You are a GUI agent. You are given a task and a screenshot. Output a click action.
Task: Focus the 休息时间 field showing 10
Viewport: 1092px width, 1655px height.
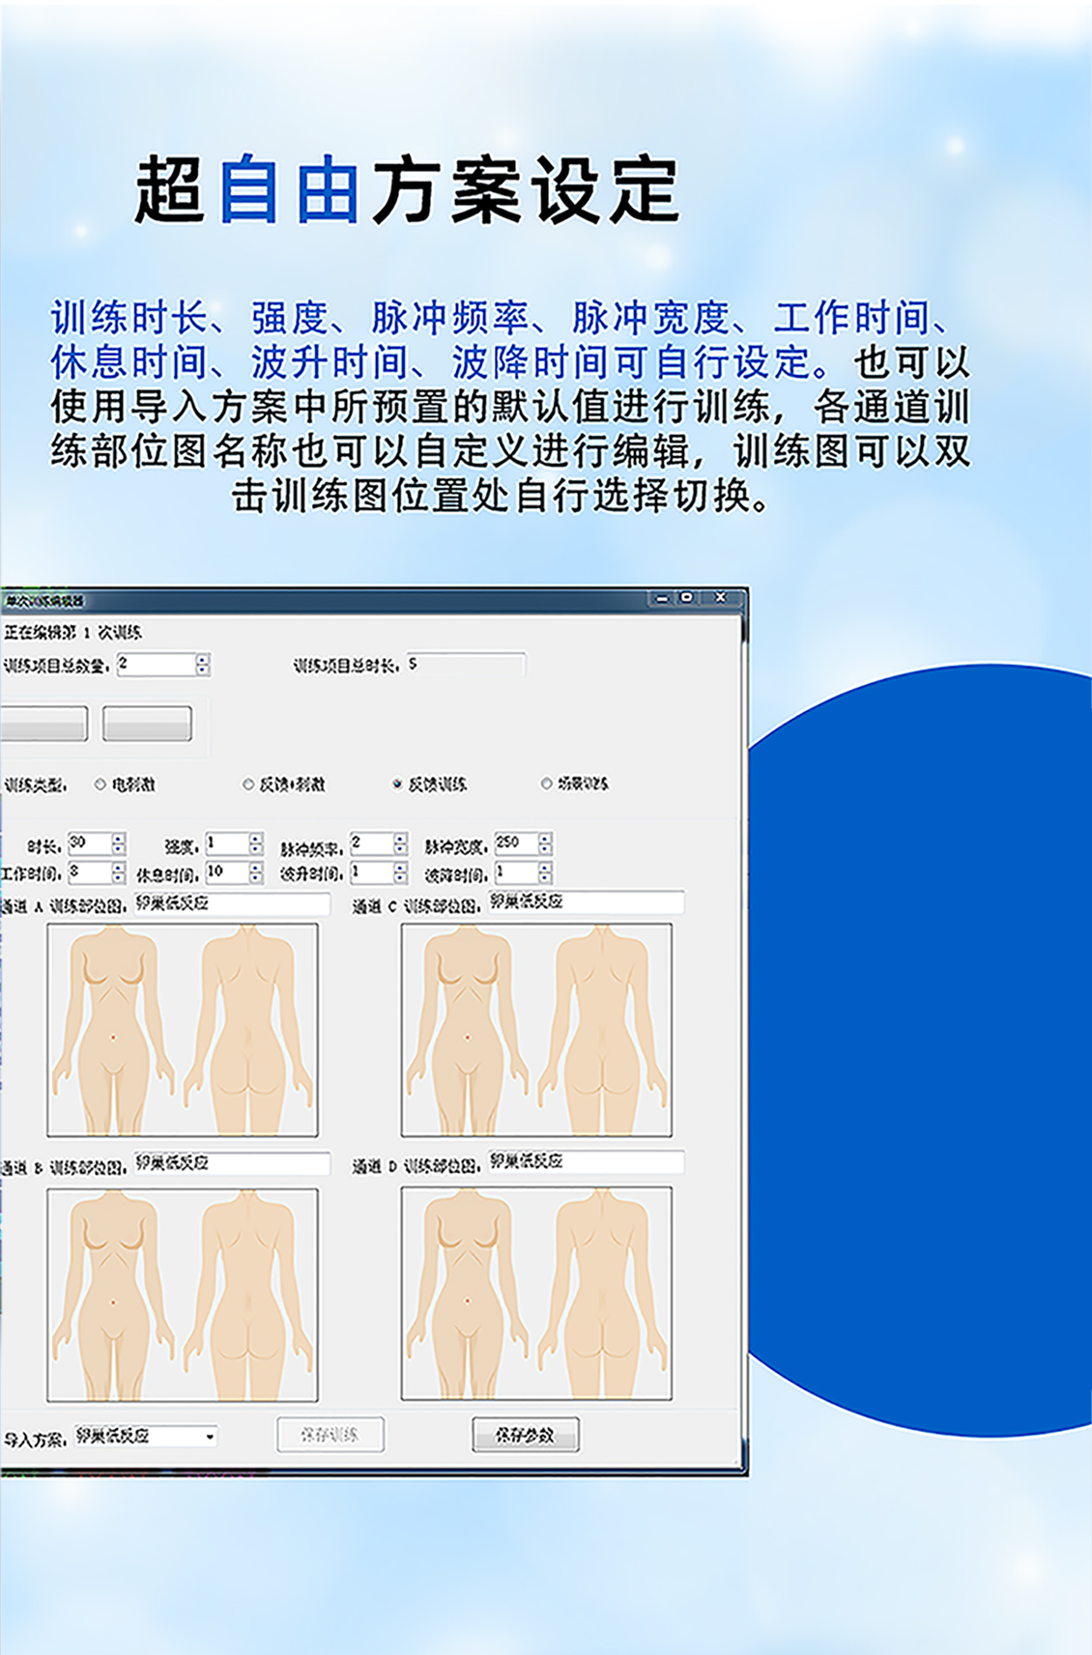227,873
